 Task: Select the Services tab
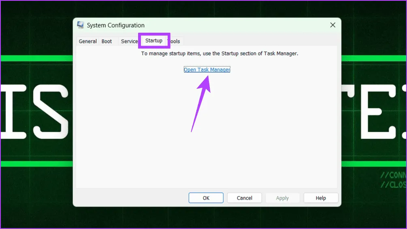click(129, 41)
